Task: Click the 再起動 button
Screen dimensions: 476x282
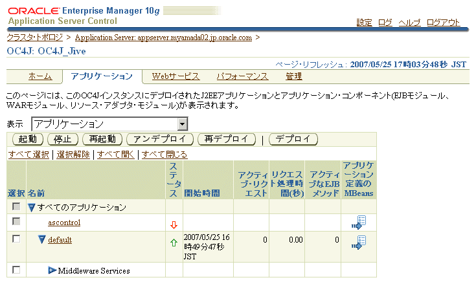Action: click(102, 139)
